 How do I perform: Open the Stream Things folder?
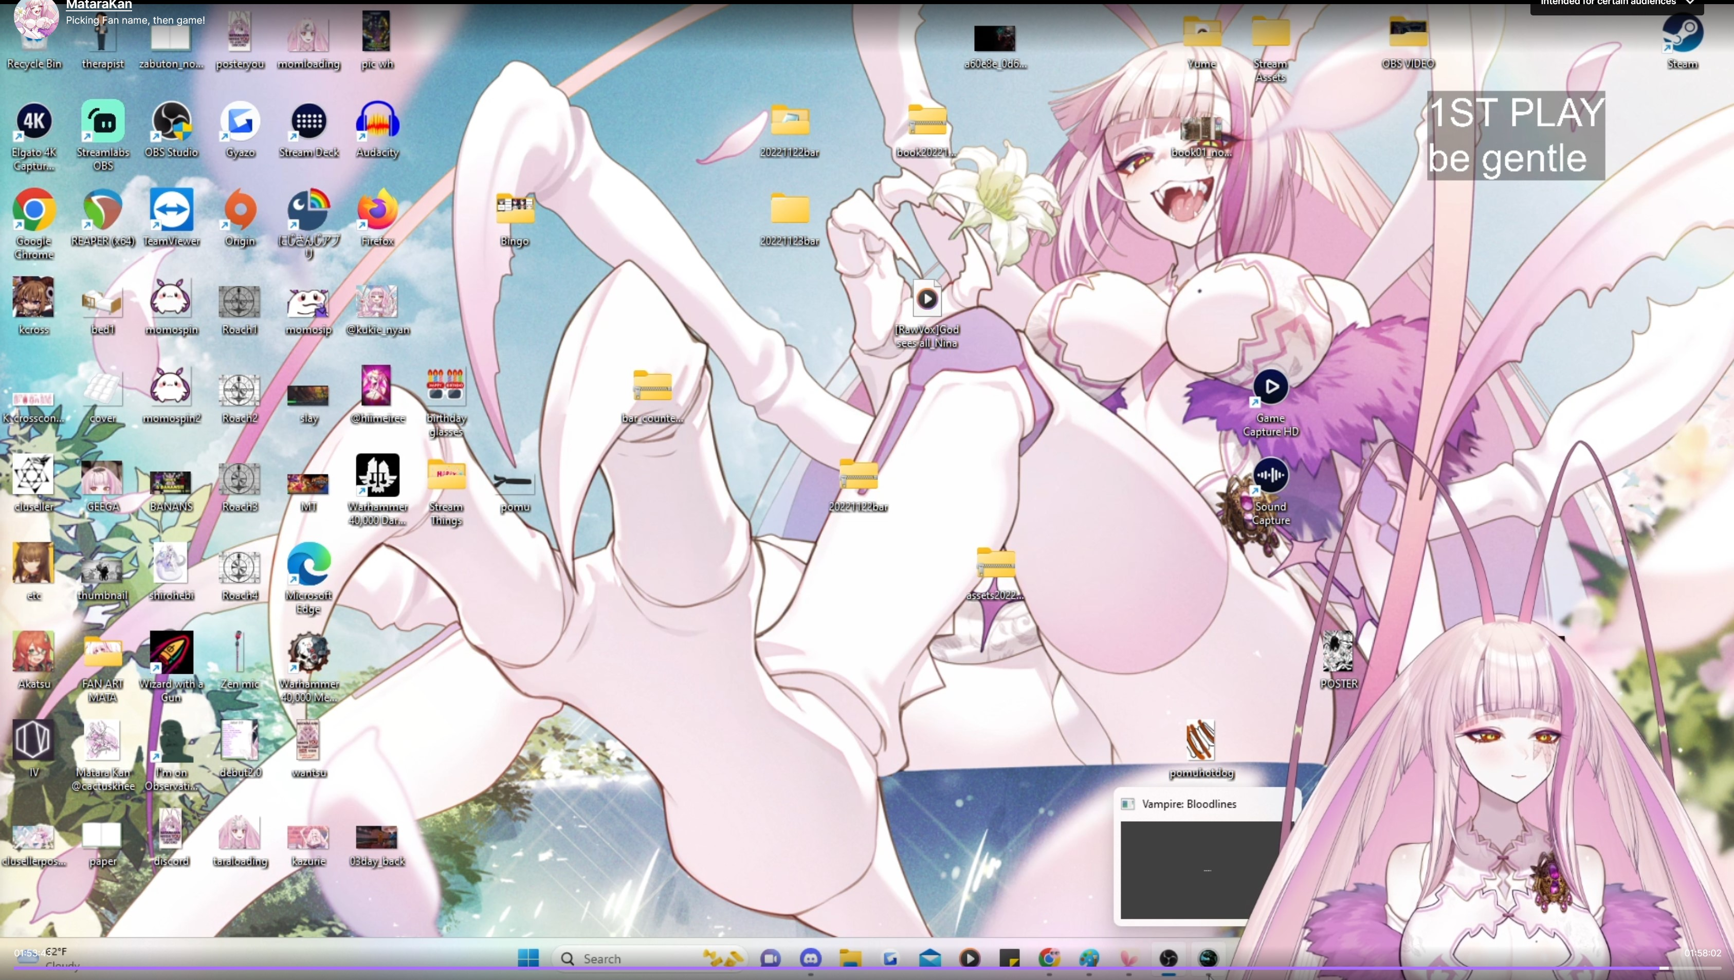click(446, 491)
